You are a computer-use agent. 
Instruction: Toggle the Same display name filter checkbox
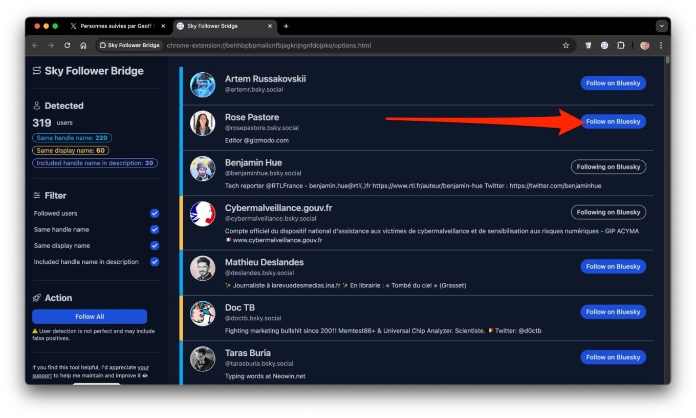[155, 245]
